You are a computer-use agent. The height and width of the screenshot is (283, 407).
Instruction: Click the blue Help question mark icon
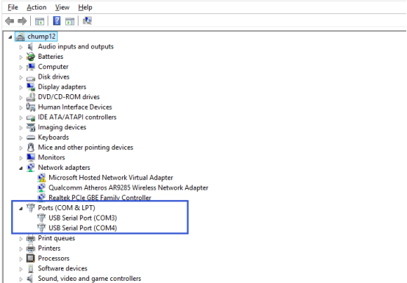(x=57, y=21)
